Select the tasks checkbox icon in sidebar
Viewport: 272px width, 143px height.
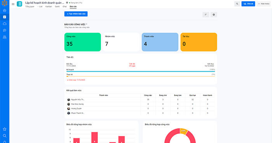coord(5,17)
